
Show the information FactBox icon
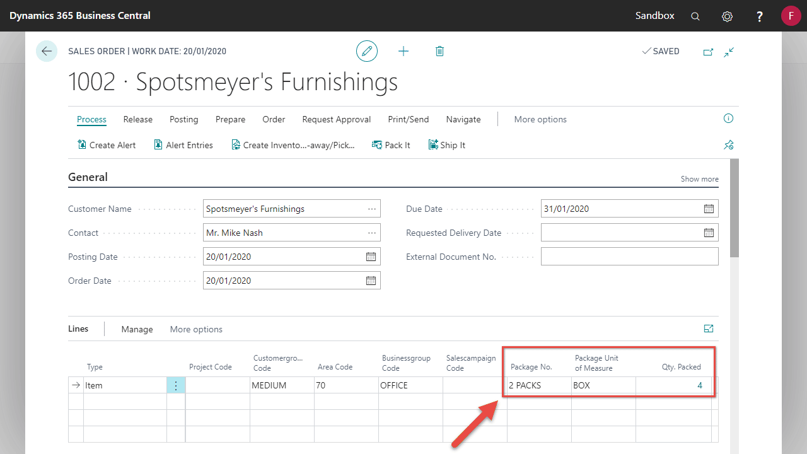click(x=728, y=119)
